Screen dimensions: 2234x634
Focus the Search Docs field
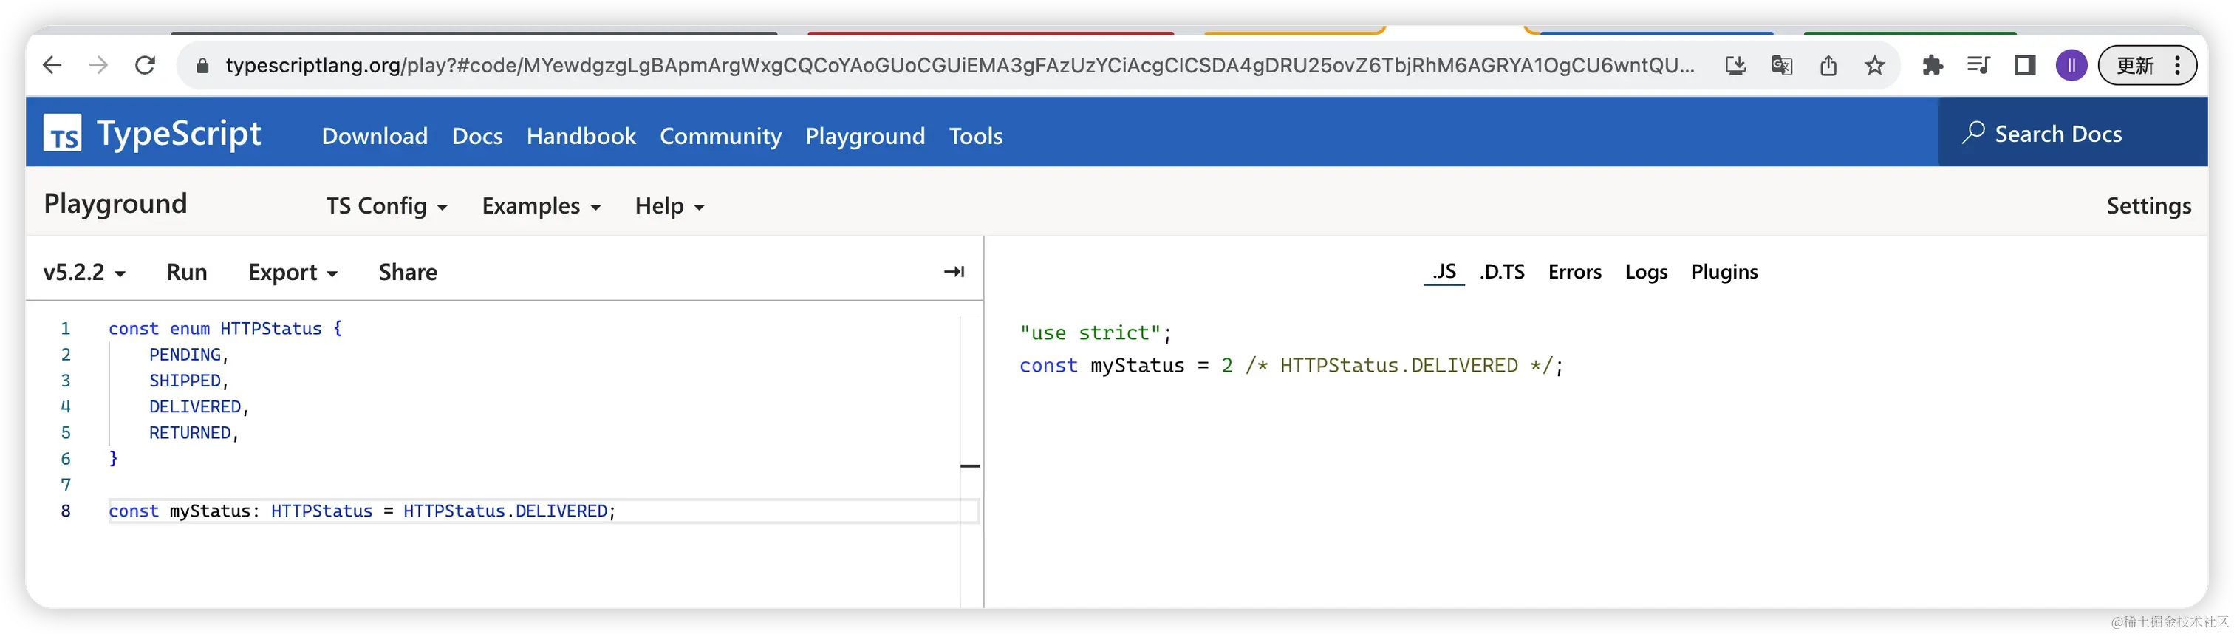tap(2073, 133)
